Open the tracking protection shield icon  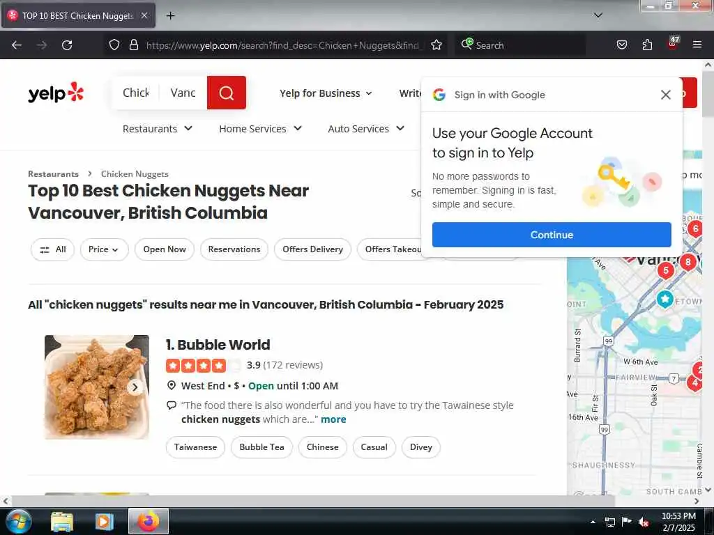coord(114,45)
